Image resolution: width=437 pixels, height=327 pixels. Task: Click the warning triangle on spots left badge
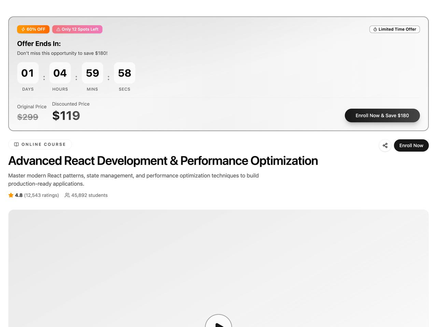(x=58, y=29)
